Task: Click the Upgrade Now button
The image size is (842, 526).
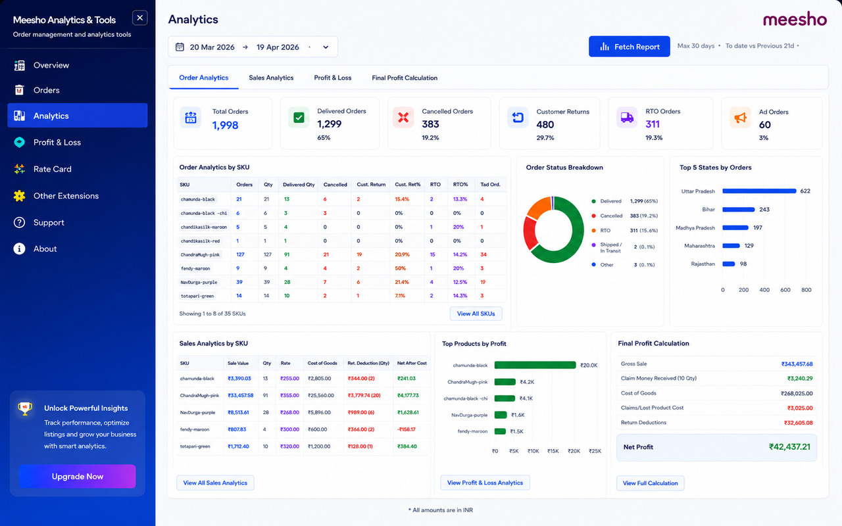Action: (x=78, y=476)
